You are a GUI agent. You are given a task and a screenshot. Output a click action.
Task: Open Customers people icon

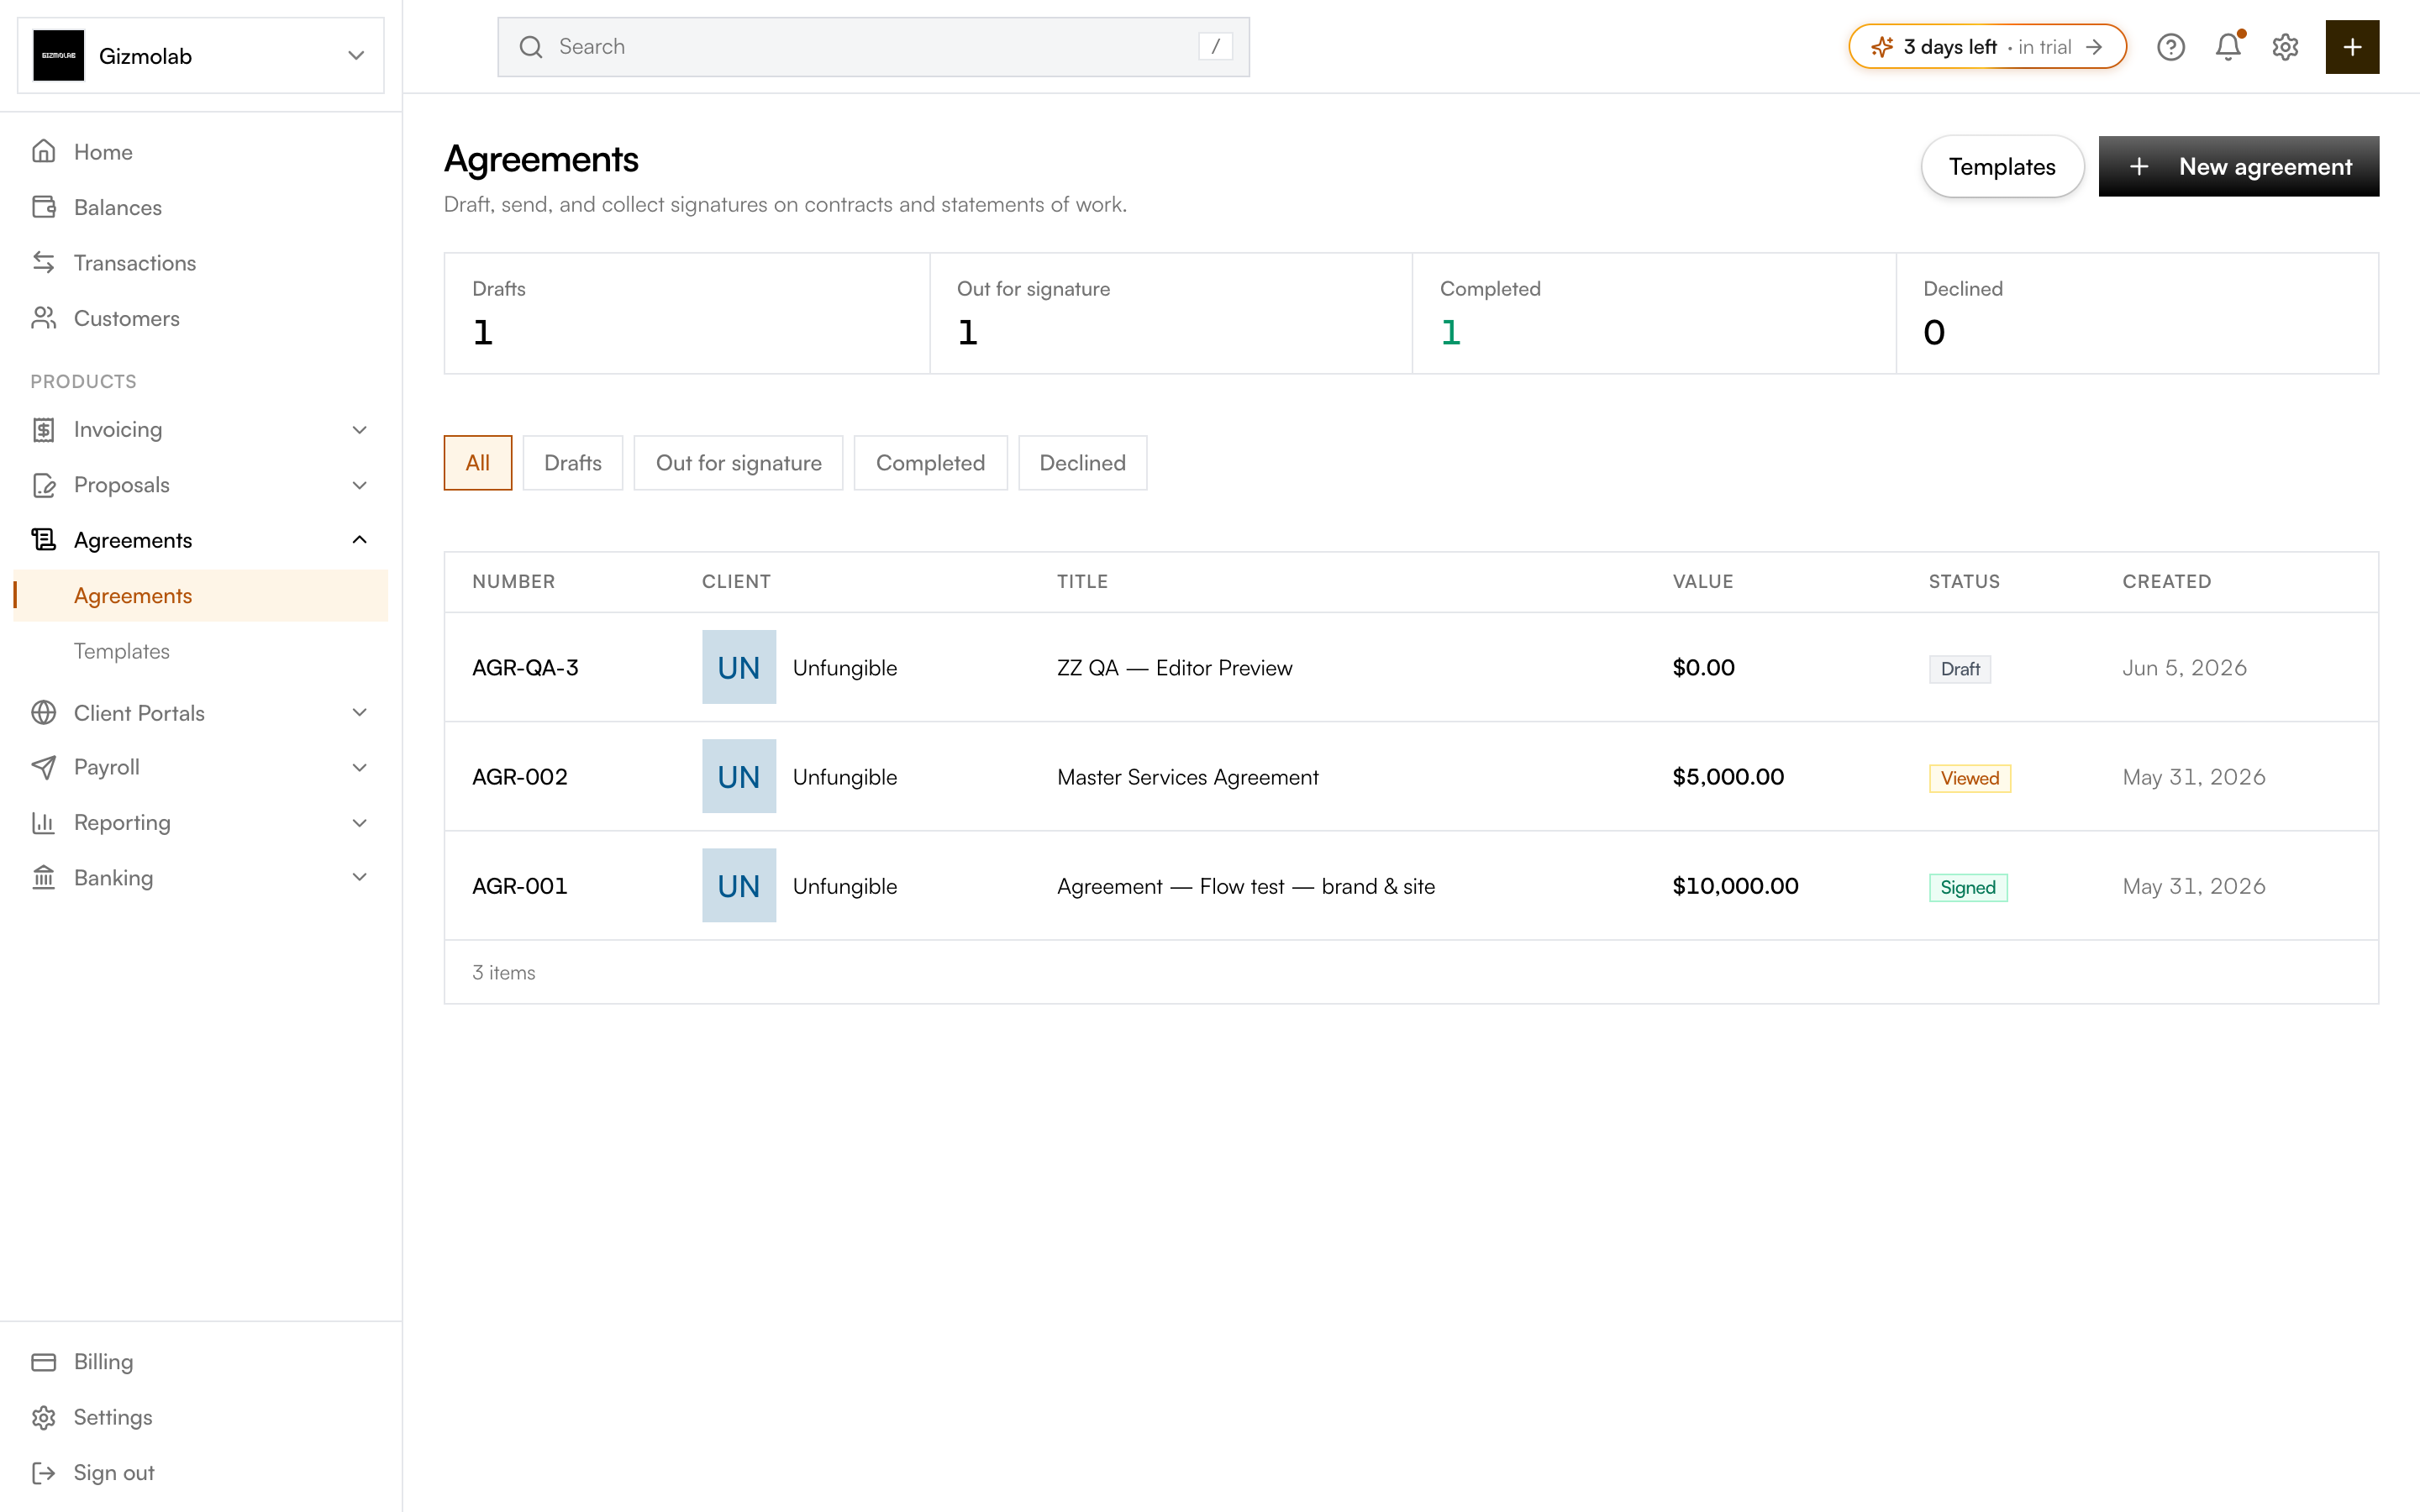click(x=44, y=318)
